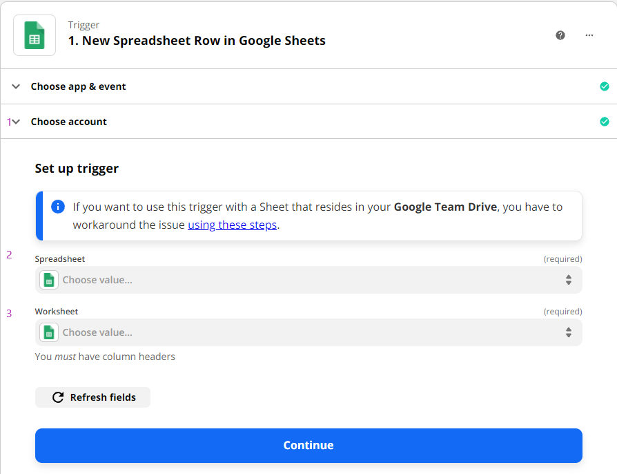Follow the 'using these steps' link

(x=232, y=225)
